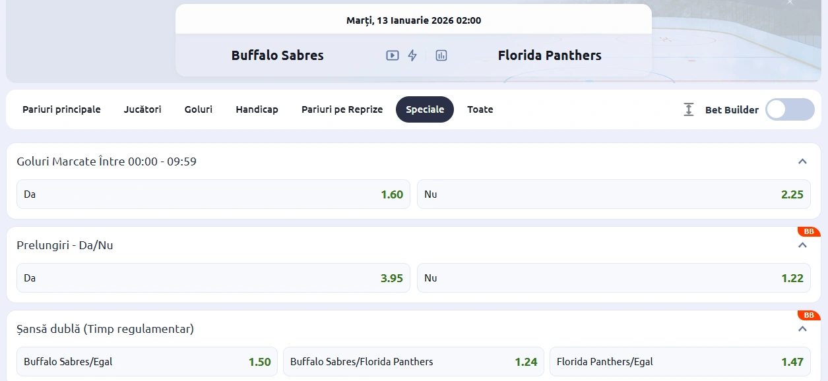The height and width of the screenshot is (381, 828).
Task: Collapse the Prelungiri - Da/Nu section
Action: pyautogui.click(x=802, y=245)
